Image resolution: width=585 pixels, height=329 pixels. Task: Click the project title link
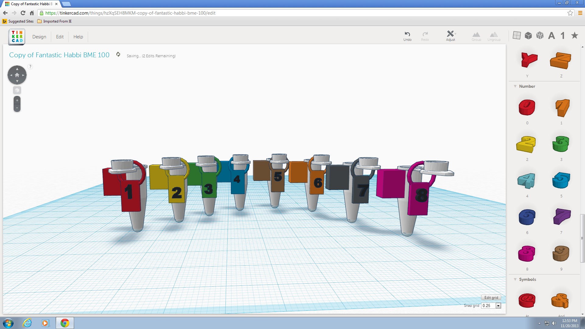[59, 55]
